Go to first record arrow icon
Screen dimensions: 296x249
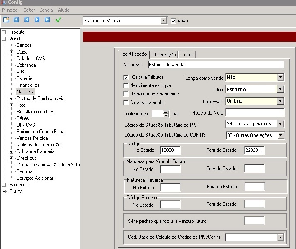click(x=16, y=20)
